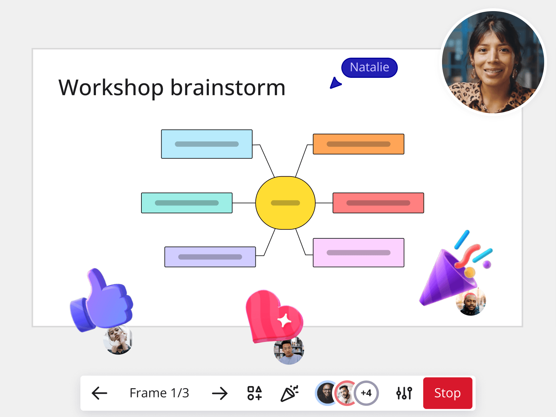
Task: Go to the previous frame arrow
Action: pyautogui.click(x=99, y=393)
